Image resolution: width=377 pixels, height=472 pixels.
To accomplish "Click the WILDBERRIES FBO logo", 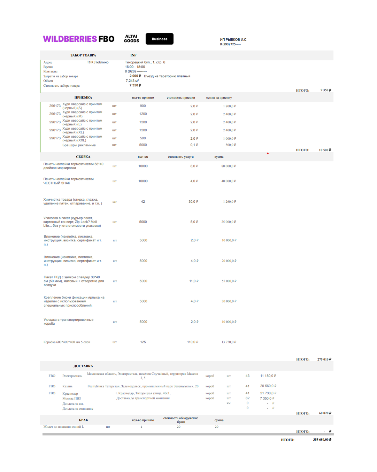I will pos(79,39).
